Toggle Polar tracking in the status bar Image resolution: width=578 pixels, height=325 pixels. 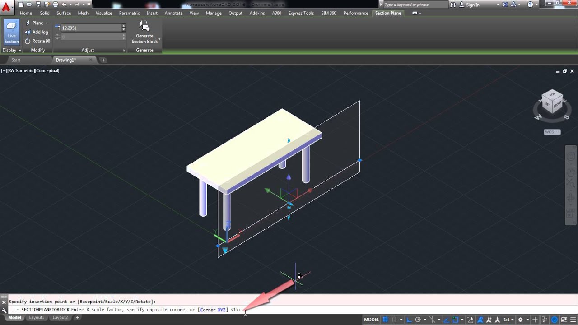[418, 320]
